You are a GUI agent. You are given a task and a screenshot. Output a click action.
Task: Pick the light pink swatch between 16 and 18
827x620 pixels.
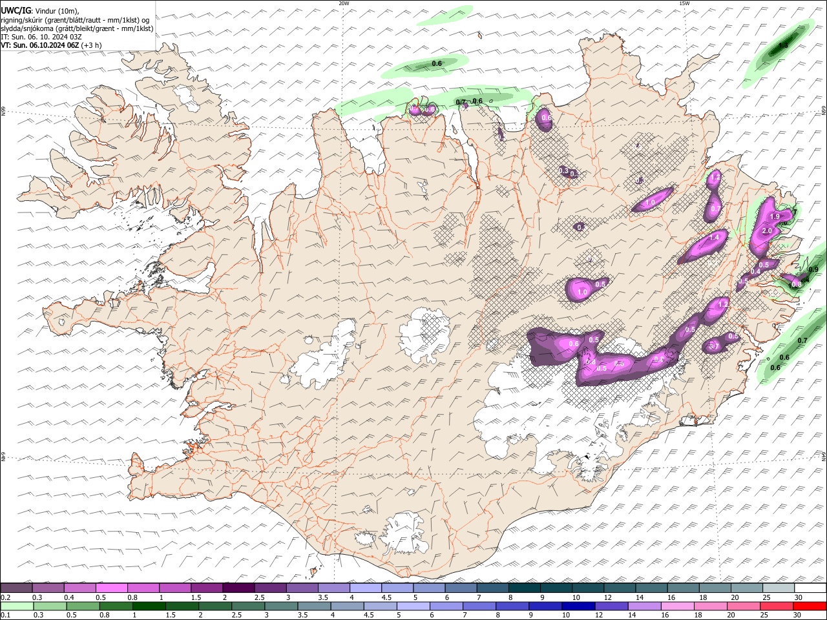tap(678, 606)
